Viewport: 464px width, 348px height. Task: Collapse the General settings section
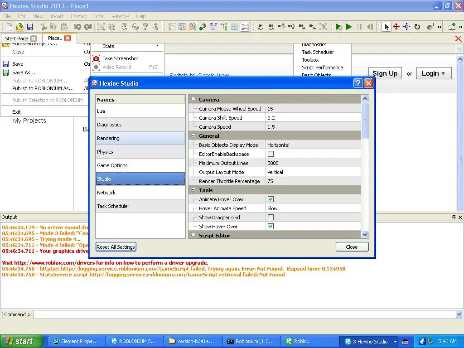click(x=193, y=135)
